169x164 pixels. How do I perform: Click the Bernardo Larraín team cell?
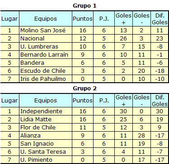(x=46, y=55)
